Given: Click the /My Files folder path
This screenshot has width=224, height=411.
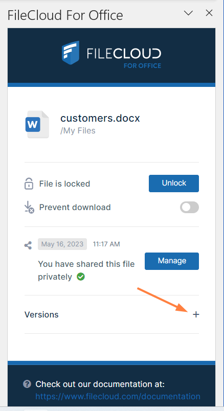Looking at the screenshot, I should click(78, 130).
